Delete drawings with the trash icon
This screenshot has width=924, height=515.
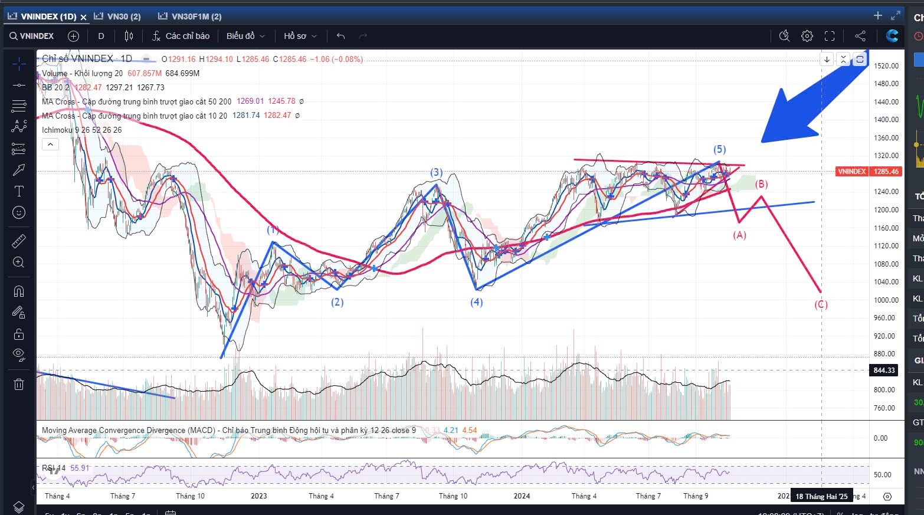pos(19,385)
